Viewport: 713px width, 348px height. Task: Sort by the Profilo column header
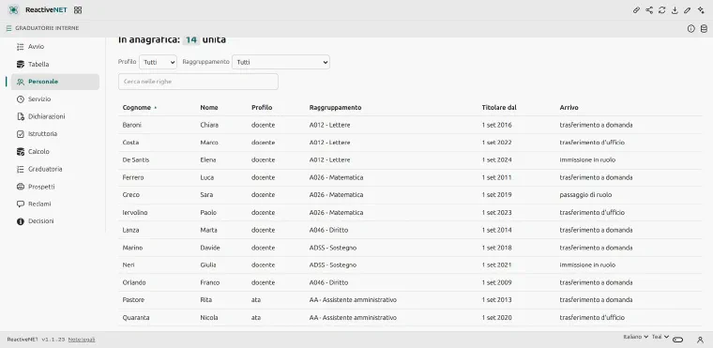pyautogui.click(x=262, y=108)
